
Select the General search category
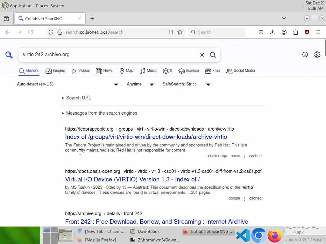tap(29, 71)
